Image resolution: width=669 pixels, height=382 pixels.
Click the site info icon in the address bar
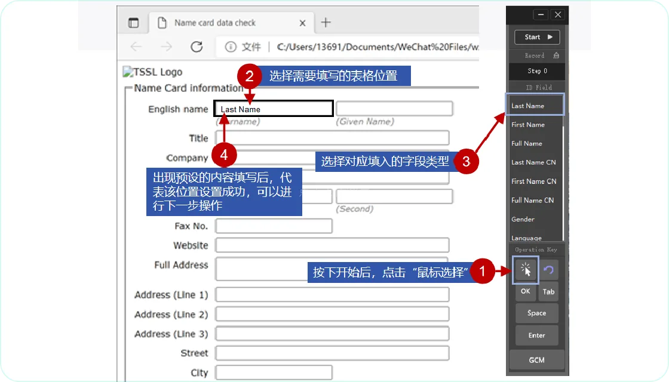[231, 47]
